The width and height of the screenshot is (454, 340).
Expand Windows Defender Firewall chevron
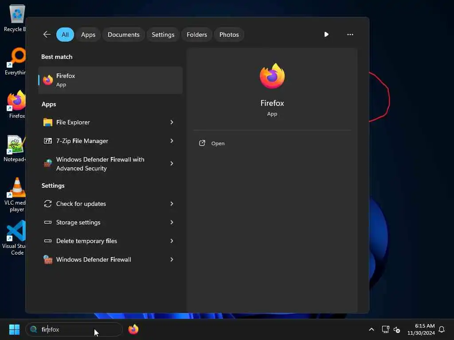pos(172,259)
